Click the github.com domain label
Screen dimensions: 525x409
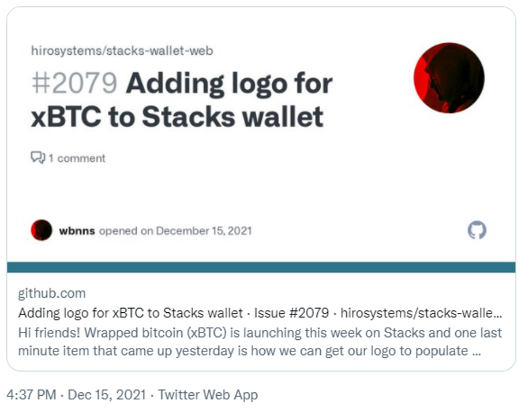(52, 293)
